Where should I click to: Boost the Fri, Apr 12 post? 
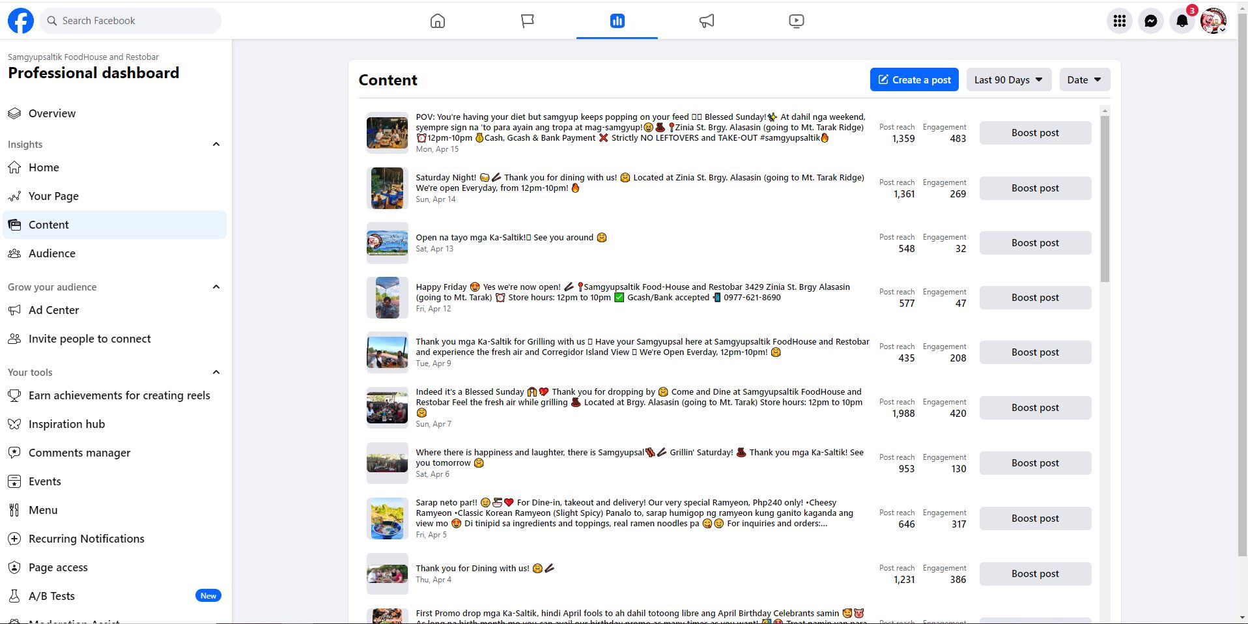pos(1036,298)
